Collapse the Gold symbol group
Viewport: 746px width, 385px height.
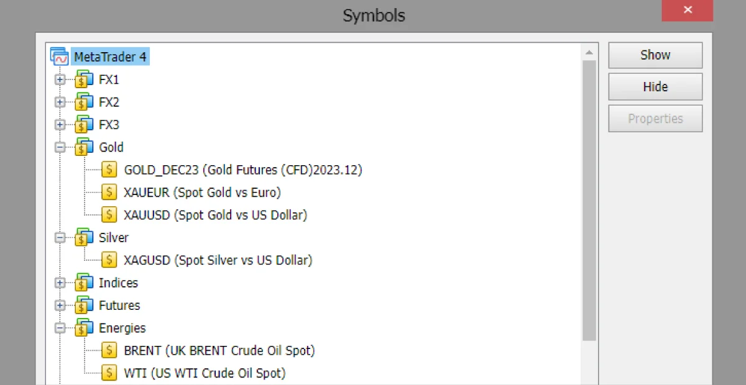tap(60, 147)
